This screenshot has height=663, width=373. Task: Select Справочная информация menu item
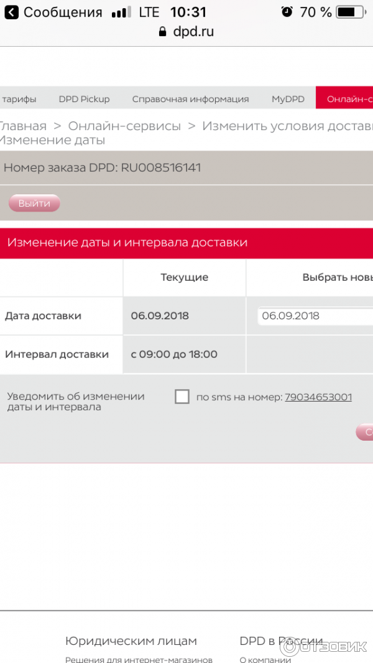coord(190,99)
